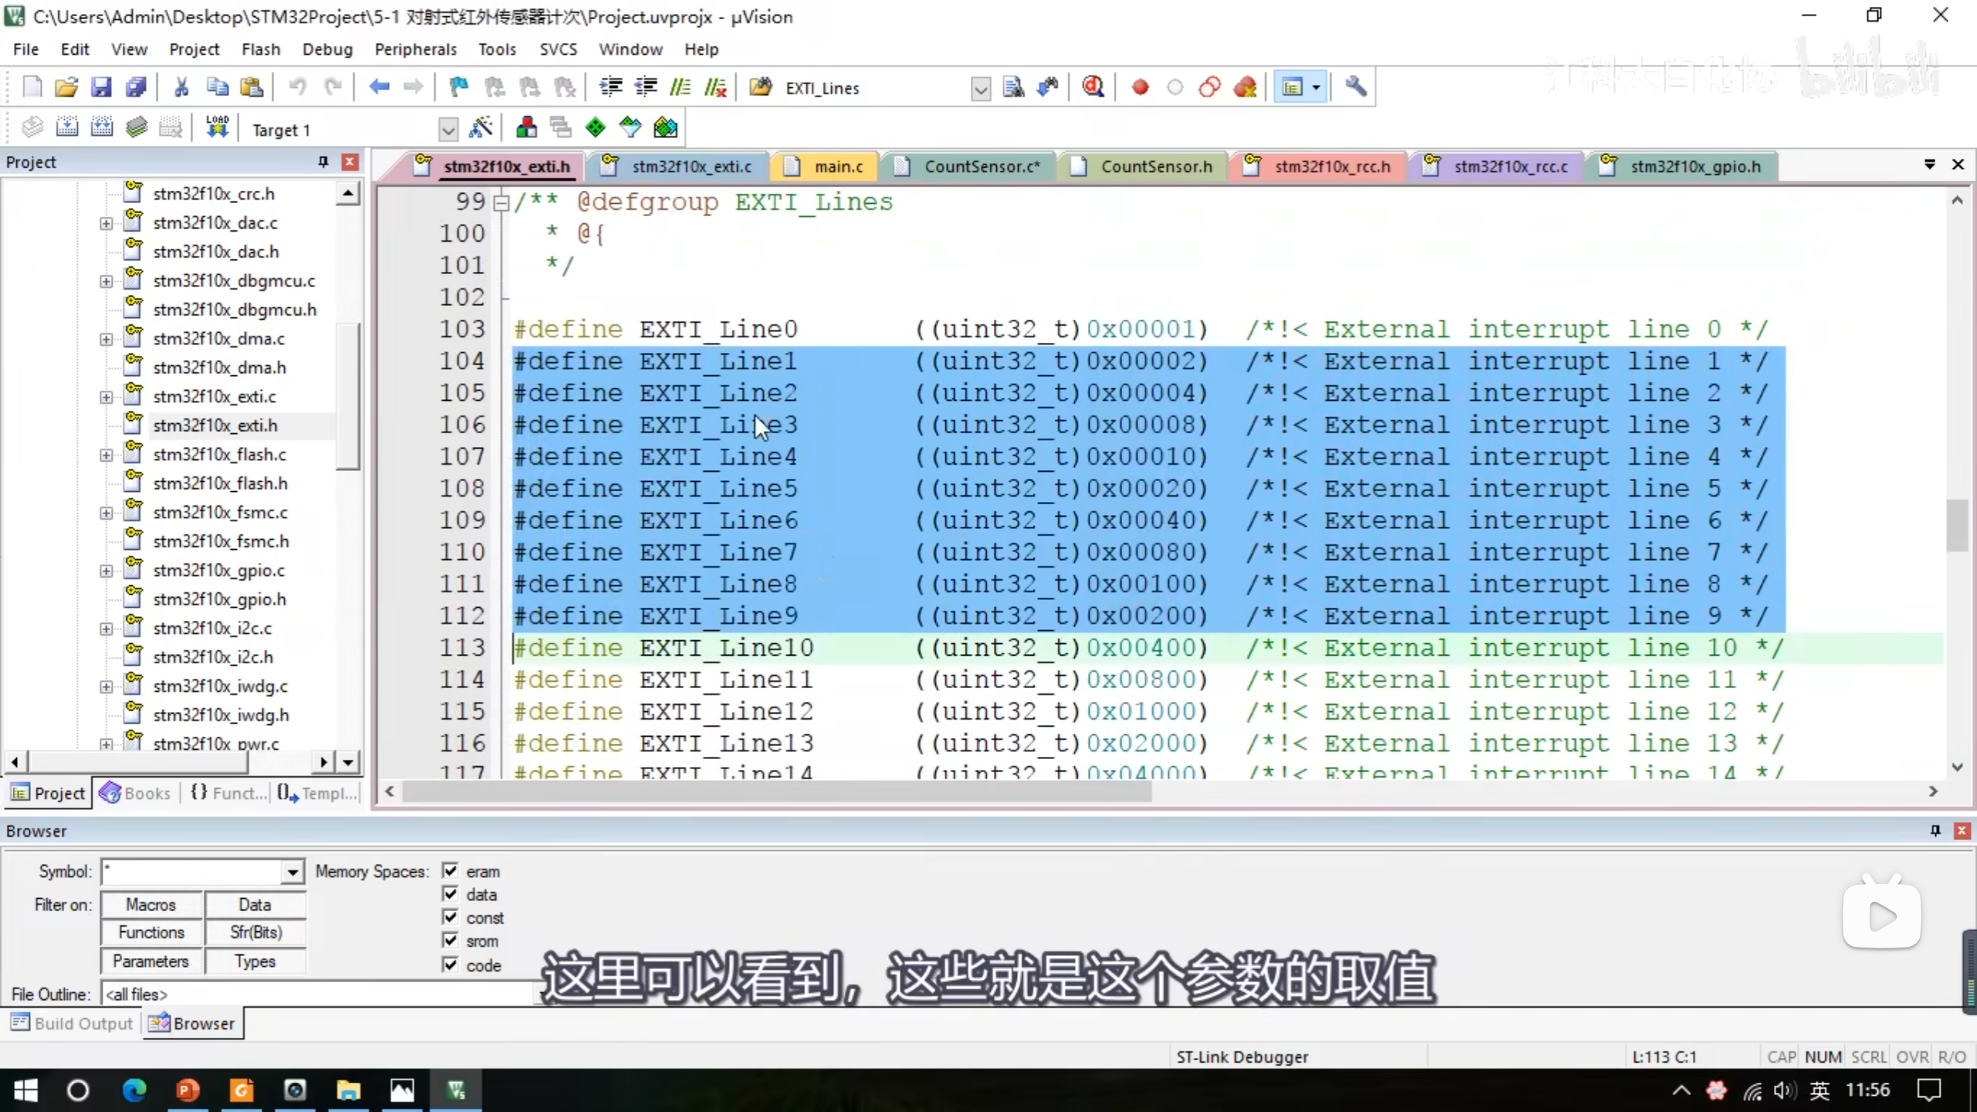Start the debug session icon
This screenshot has height=1112, width=1977.
pos(1093,87)
